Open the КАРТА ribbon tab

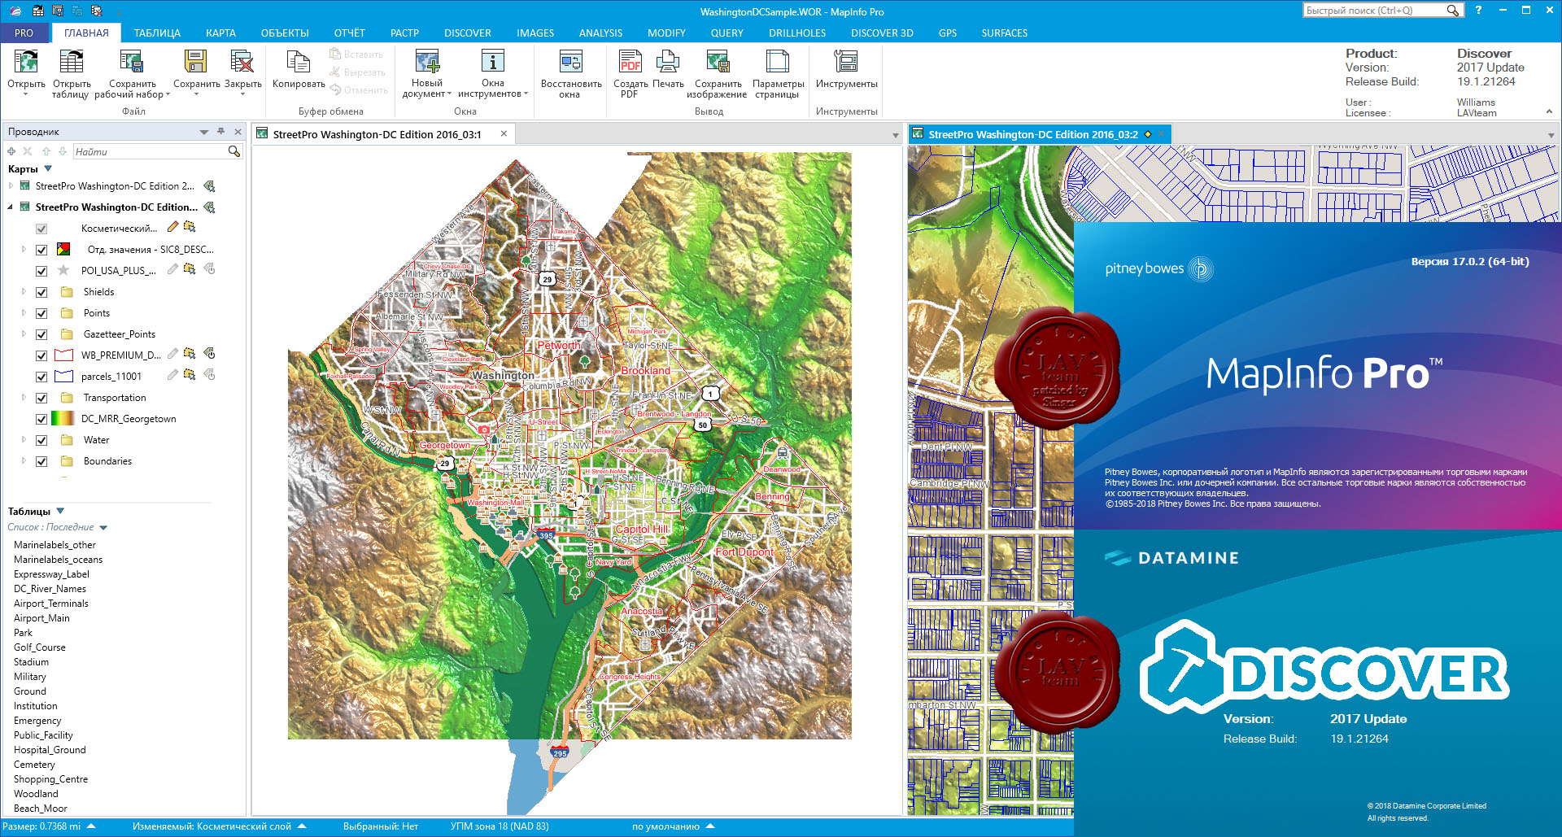pos(220,33)
